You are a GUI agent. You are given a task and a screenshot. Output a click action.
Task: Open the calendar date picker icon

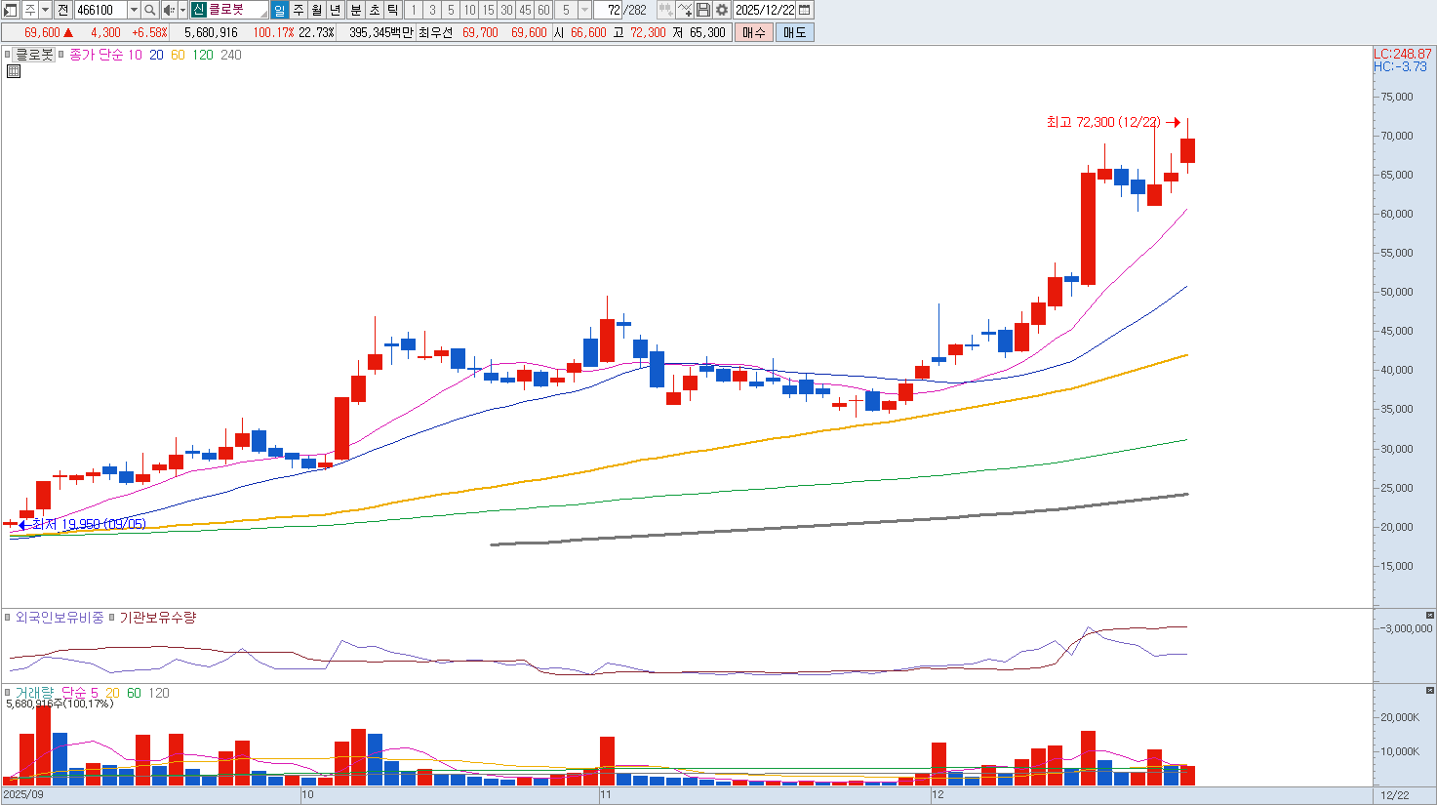805,10
